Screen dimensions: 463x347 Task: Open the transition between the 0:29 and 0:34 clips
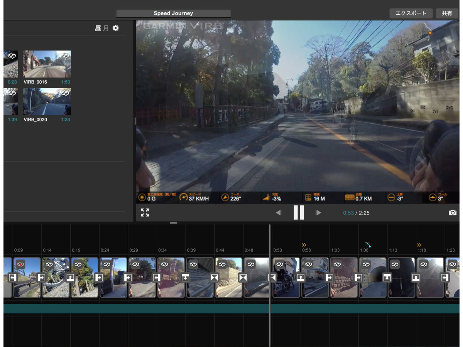(x=157, y=278)
